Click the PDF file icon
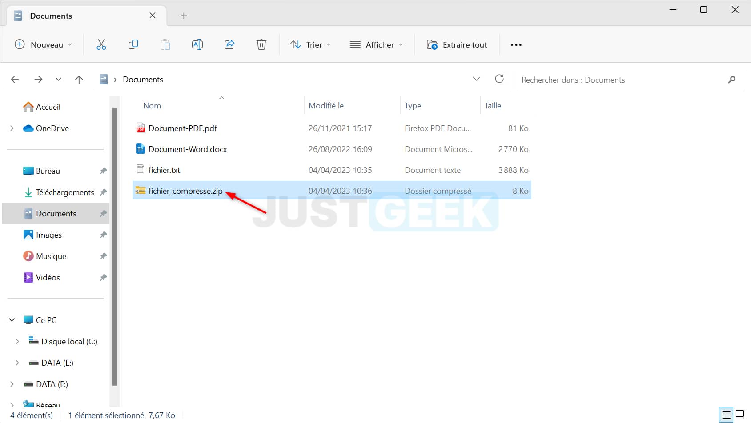The height and width of the screenshot is (423, 751). tap(141, 128)
